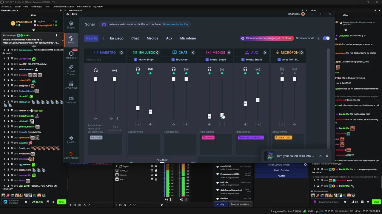Click Obtén una invitación Discord link
Screen dimensions: 382x214
175,24
